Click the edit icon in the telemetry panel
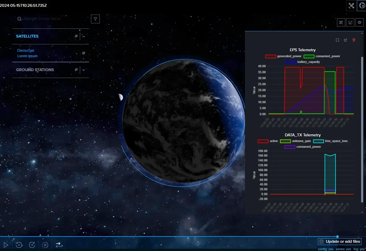 pyautogui.click(x=346, y=40)
